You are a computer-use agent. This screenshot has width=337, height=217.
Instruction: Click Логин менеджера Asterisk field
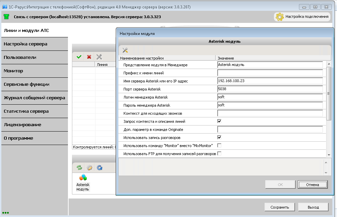tap(270, 97)
